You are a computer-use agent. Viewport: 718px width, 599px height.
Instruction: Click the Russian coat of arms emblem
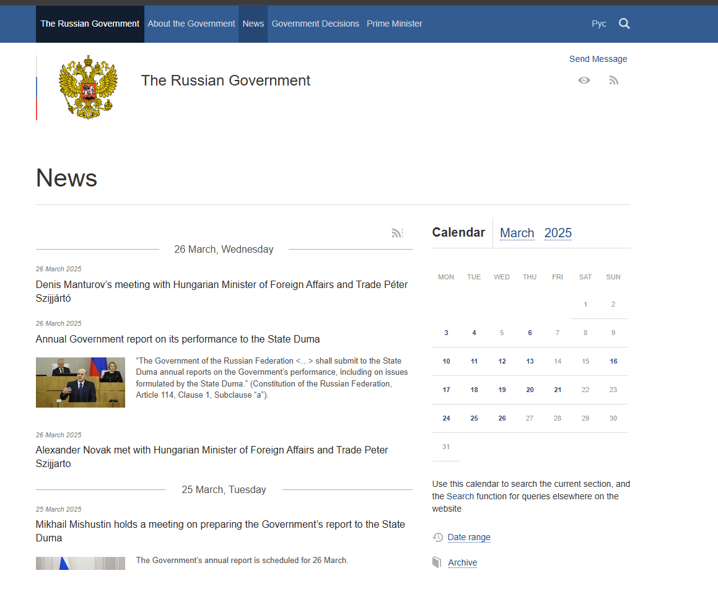[88, 87]
